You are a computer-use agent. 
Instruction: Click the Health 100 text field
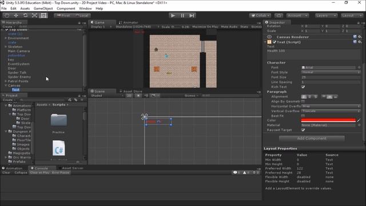tap(314, 54)
